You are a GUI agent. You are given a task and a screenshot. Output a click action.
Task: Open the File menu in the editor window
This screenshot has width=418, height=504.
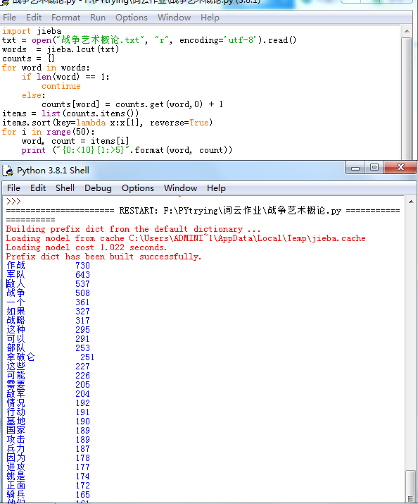coord(9,18)
